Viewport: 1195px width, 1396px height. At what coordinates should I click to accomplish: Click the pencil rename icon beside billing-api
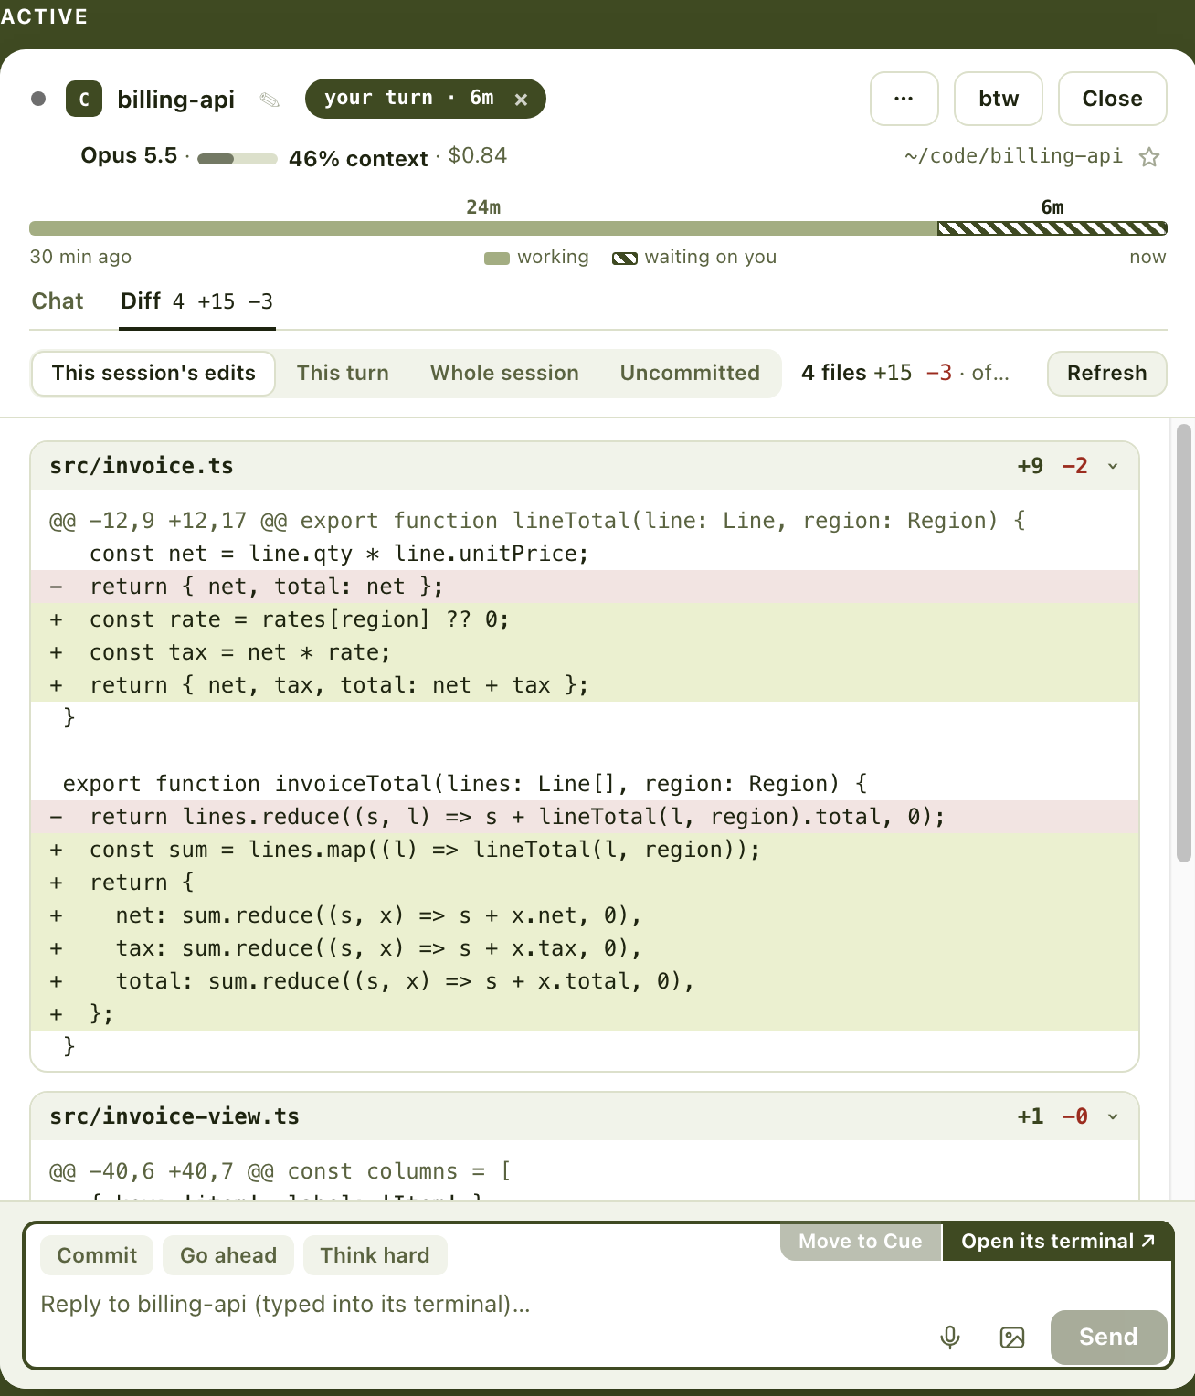(x=270, y=100)
